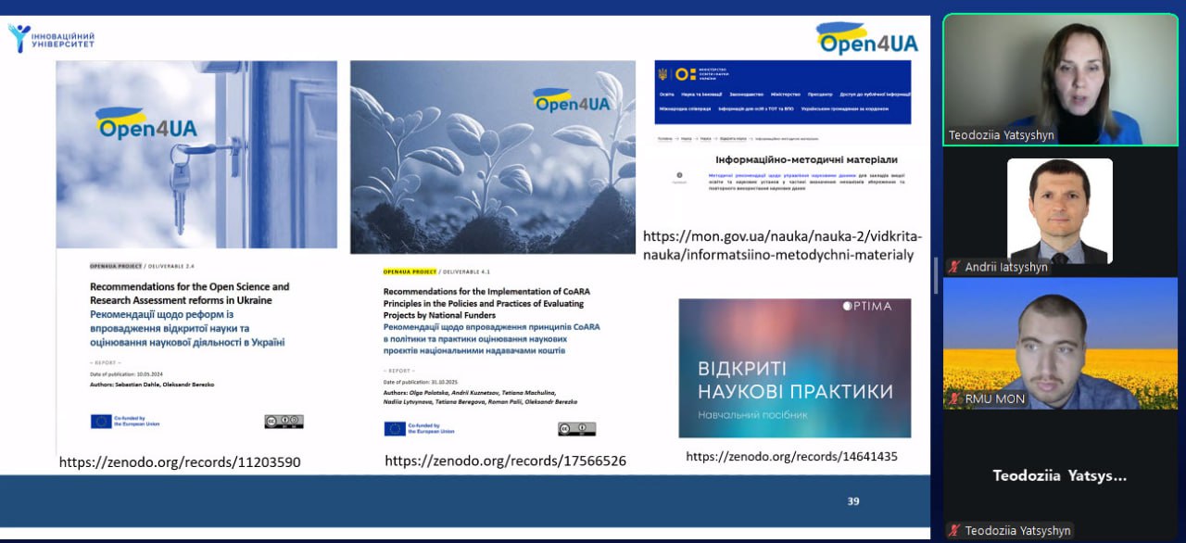Screen dimensions: 1186x543
Task: Open the zenodo.org/records/11203590 link
Action: coord(180,461)
